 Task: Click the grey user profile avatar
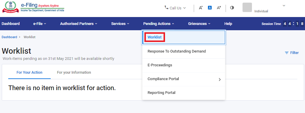tap(247, 7)
